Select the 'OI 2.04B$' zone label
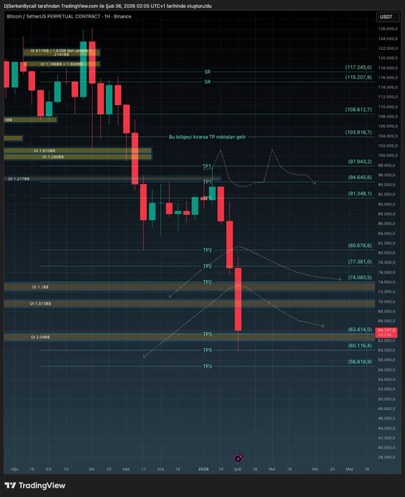This screenshot has width=405, height=497. click(x=40, y=337)
